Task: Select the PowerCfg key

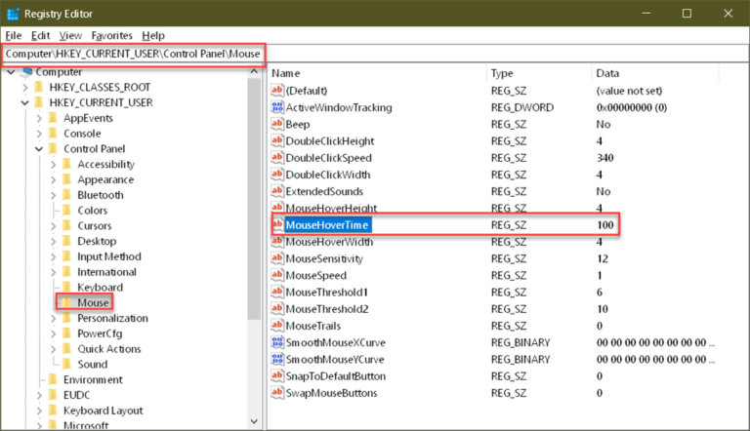Action: click(x=100, y=333)
